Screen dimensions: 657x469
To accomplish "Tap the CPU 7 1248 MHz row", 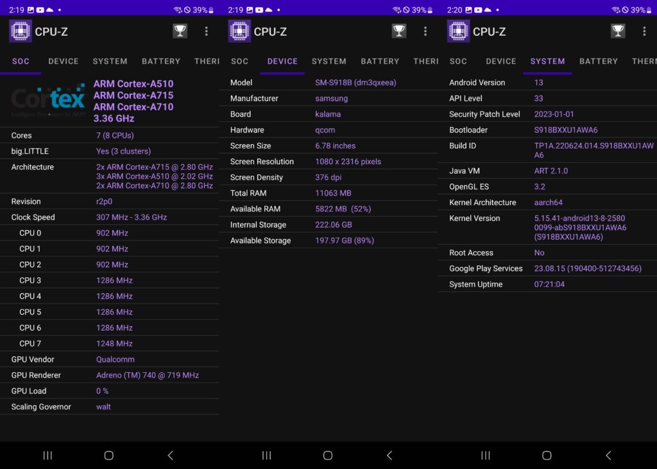I will (x=109, y=344).
